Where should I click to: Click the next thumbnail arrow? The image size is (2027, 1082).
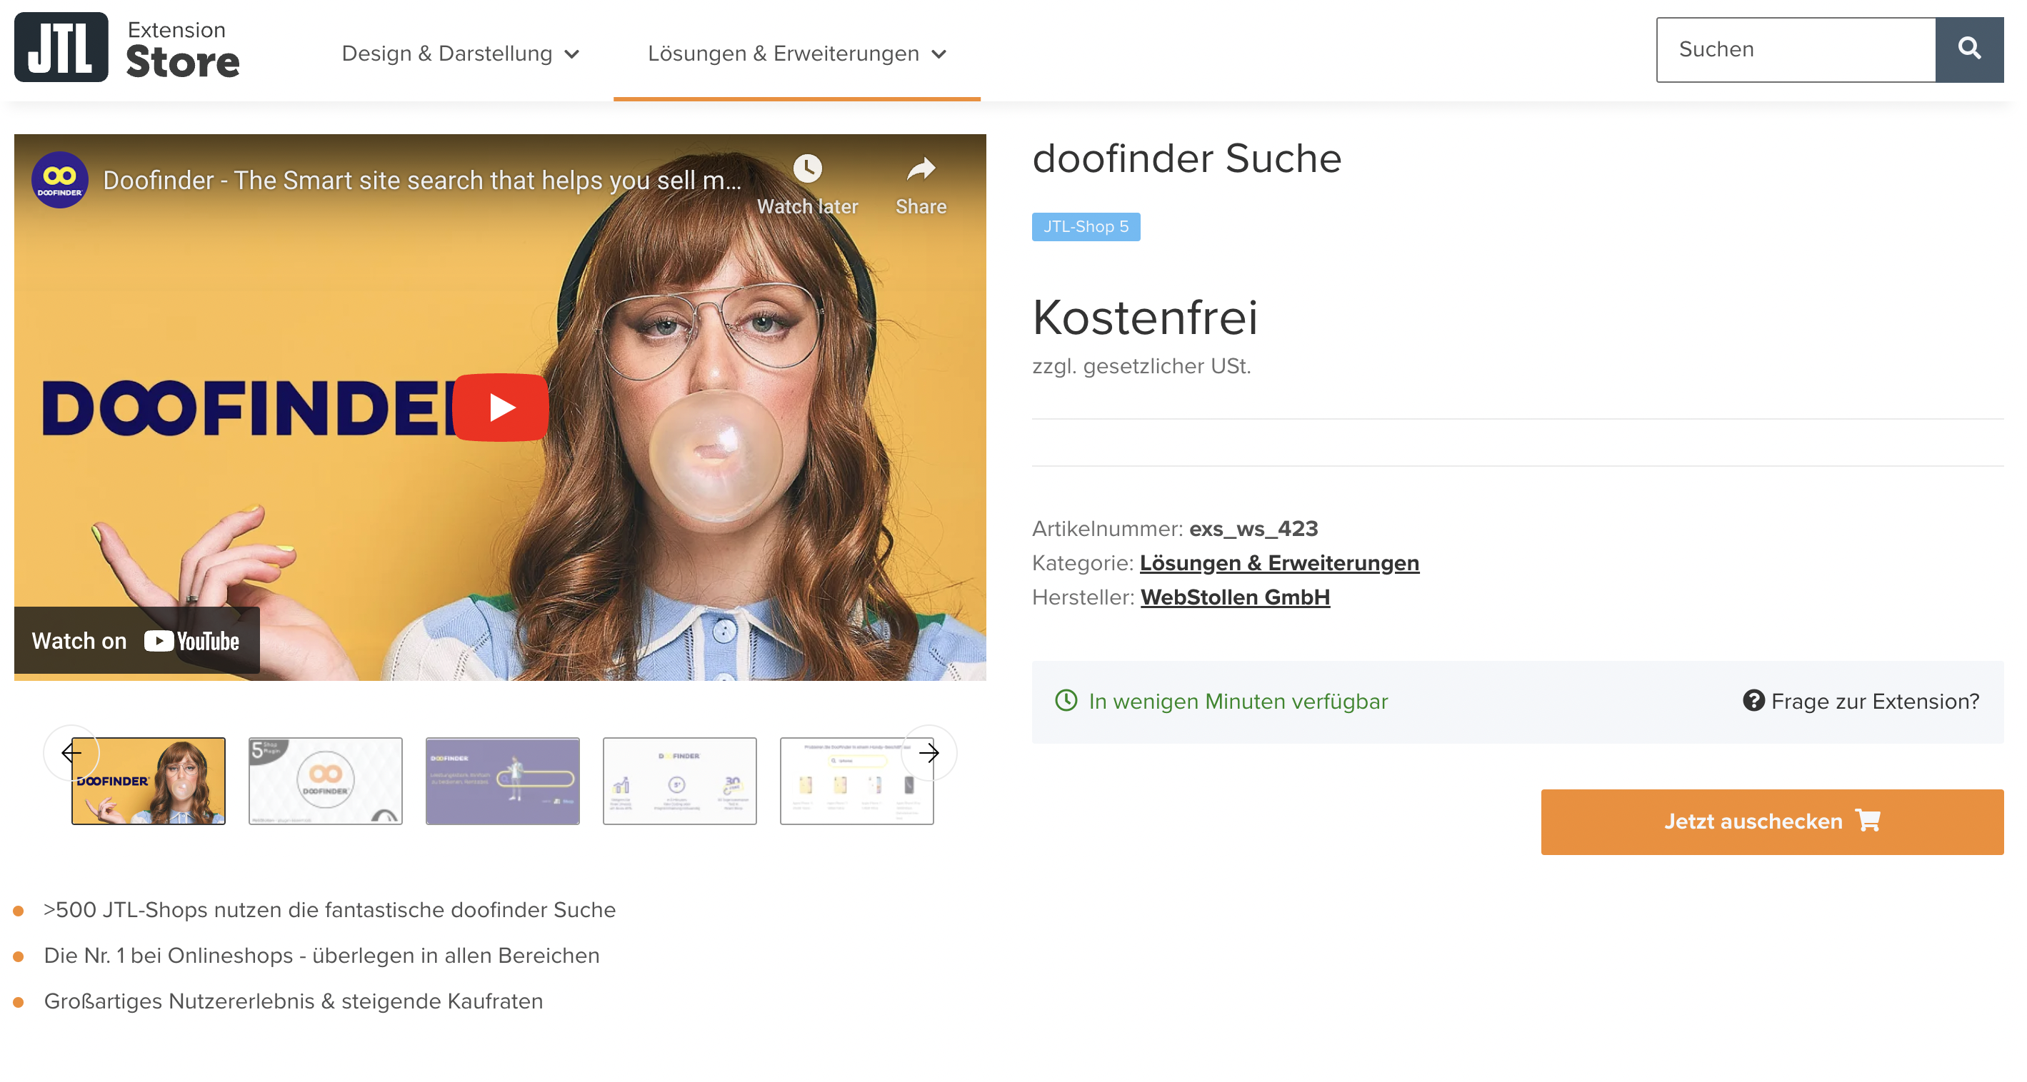point(929,752)
